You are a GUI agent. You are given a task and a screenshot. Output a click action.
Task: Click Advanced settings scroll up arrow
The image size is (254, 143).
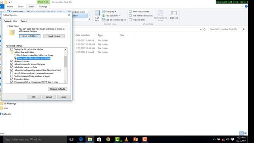(65, 49)
